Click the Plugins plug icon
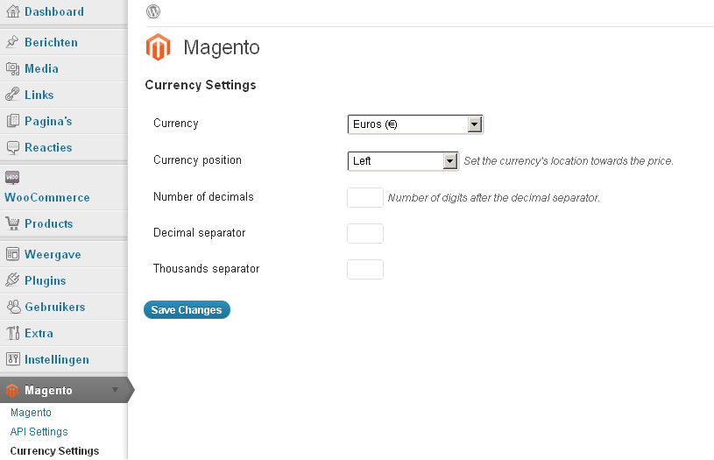This screenshot has height=460, width=714. click(x=12, y=280)
